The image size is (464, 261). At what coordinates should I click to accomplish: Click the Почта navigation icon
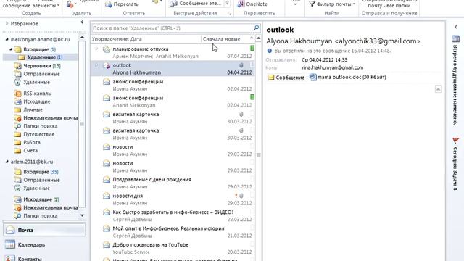pyautogui.click(x=10, y=230)
